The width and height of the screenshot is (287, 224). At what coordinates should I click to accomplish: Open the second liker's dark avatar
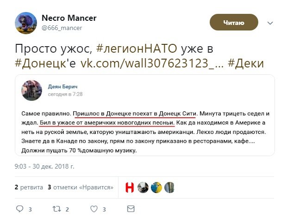(x=143, y=188)
